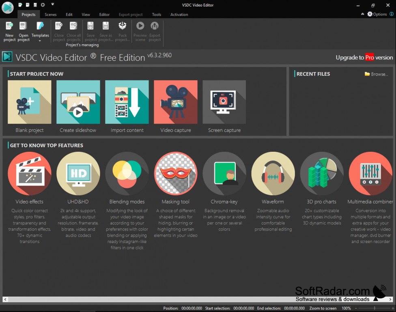Open the Templates dropdown
This screenshot has height=312, width=396.
[x=40, y=32]
